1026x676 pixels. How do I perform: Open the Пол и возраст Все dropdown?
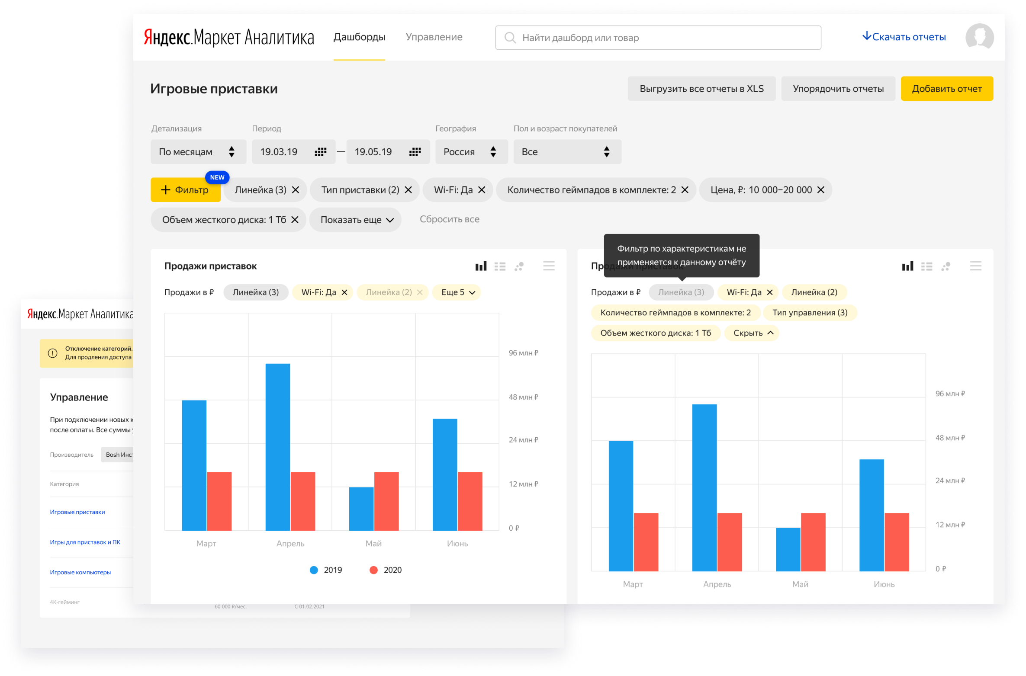coord(567,152)
